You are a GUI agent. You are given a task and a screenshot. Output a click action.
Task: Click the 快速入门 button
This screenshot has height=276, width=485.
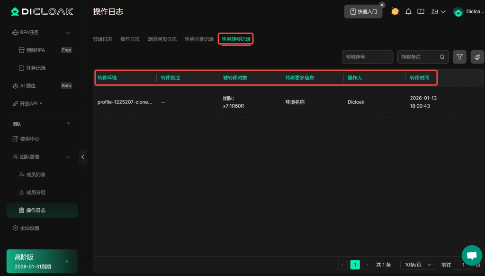[x=363, y=12]
